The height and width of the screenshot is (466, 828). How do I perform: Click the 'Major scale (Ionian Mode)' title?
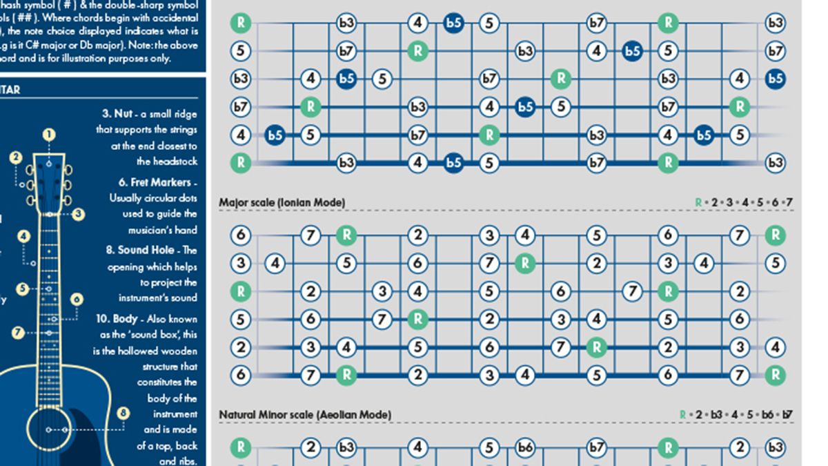click(282, 202)
